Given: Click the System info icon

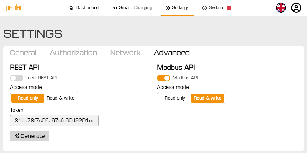Looking at the screenshot, I should tap(205, 8).
